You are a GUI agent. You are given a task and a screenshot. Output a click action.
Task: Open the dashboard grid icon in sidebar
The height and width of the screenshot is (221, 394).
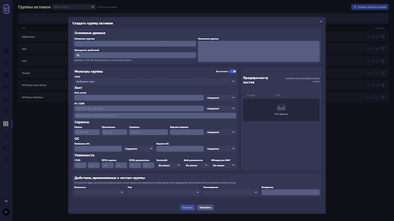[x=6, y=51]
